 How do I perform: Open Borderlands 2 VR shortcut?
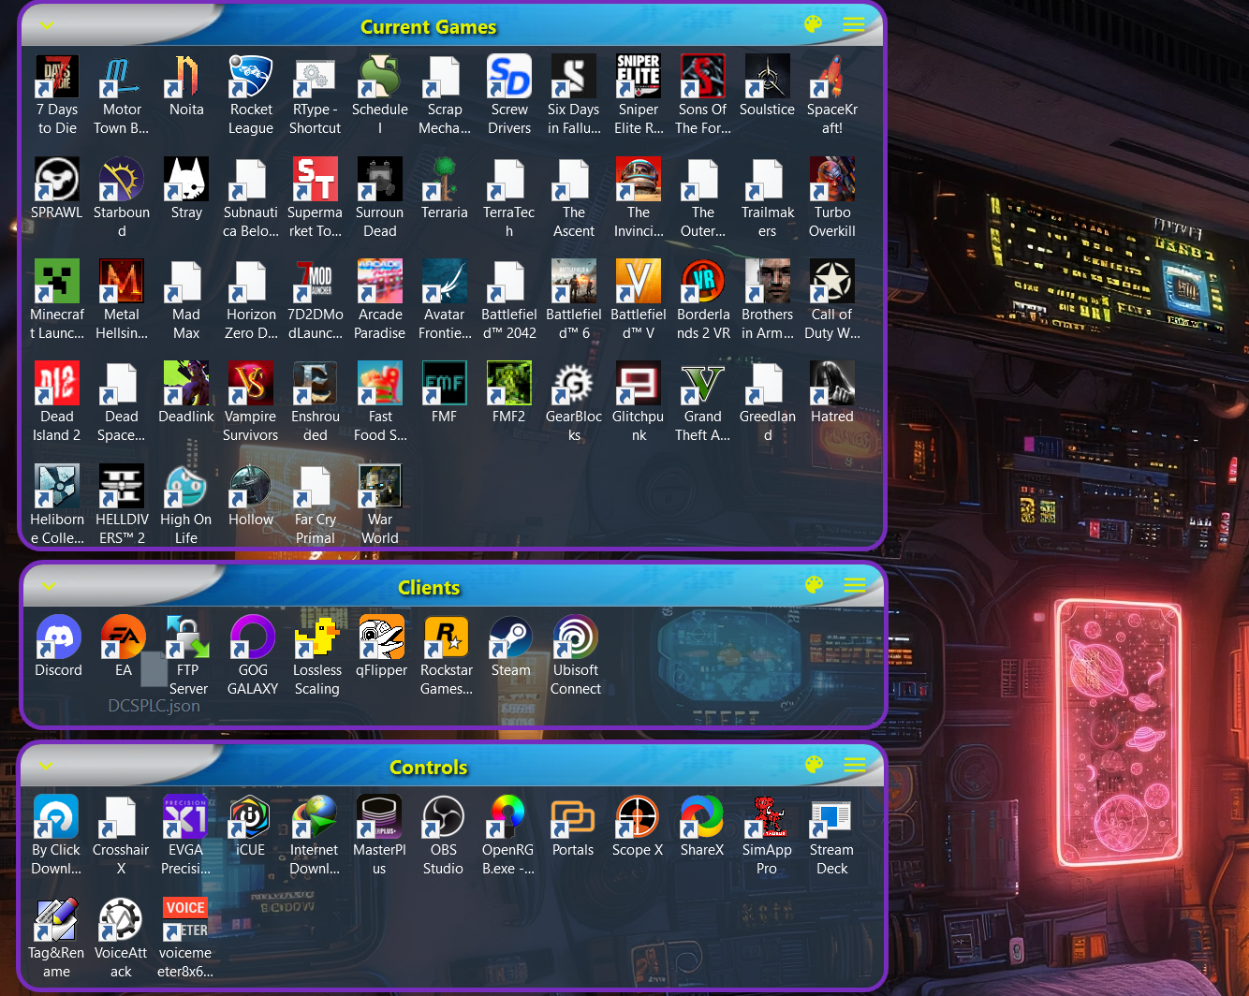tap(703, 282)
